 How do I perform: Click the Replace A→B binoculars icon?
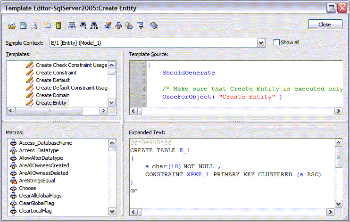[x=94, y=25]
